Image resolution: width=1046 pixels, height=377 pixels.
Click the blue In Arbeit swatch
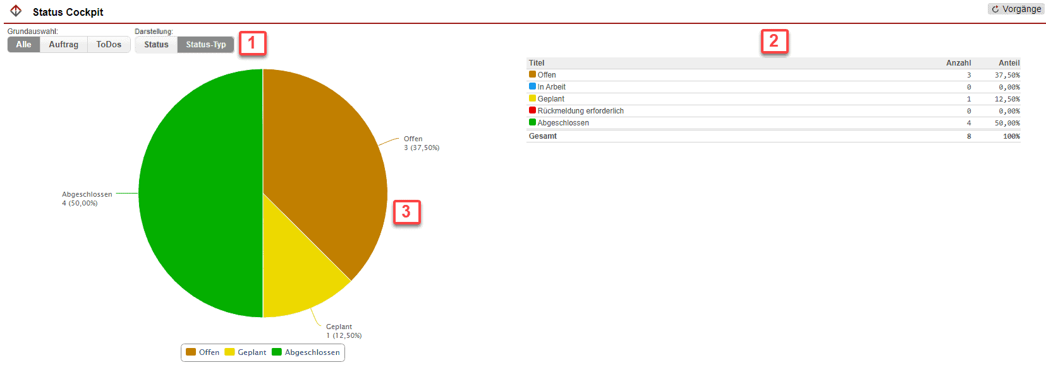pos(532,86)
